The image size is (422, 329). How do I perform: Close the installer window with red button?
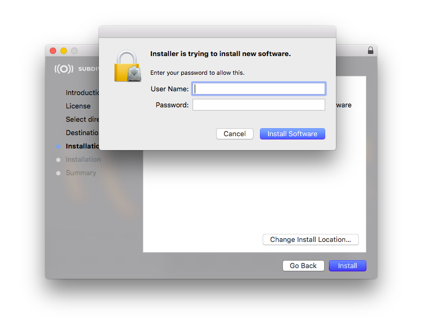pos(53,51)
